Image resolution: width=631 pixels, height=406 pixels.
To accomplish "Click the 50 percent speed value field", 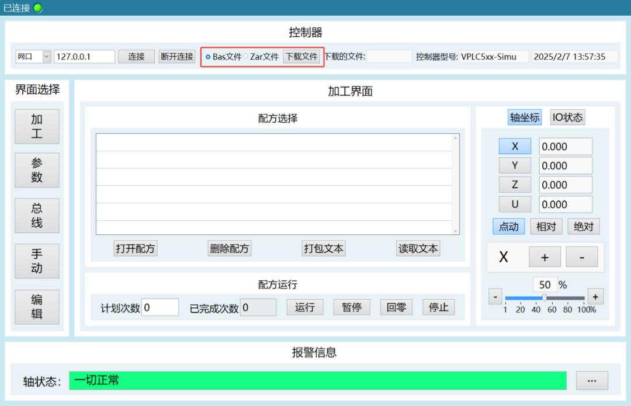I will tap(545, 284).
